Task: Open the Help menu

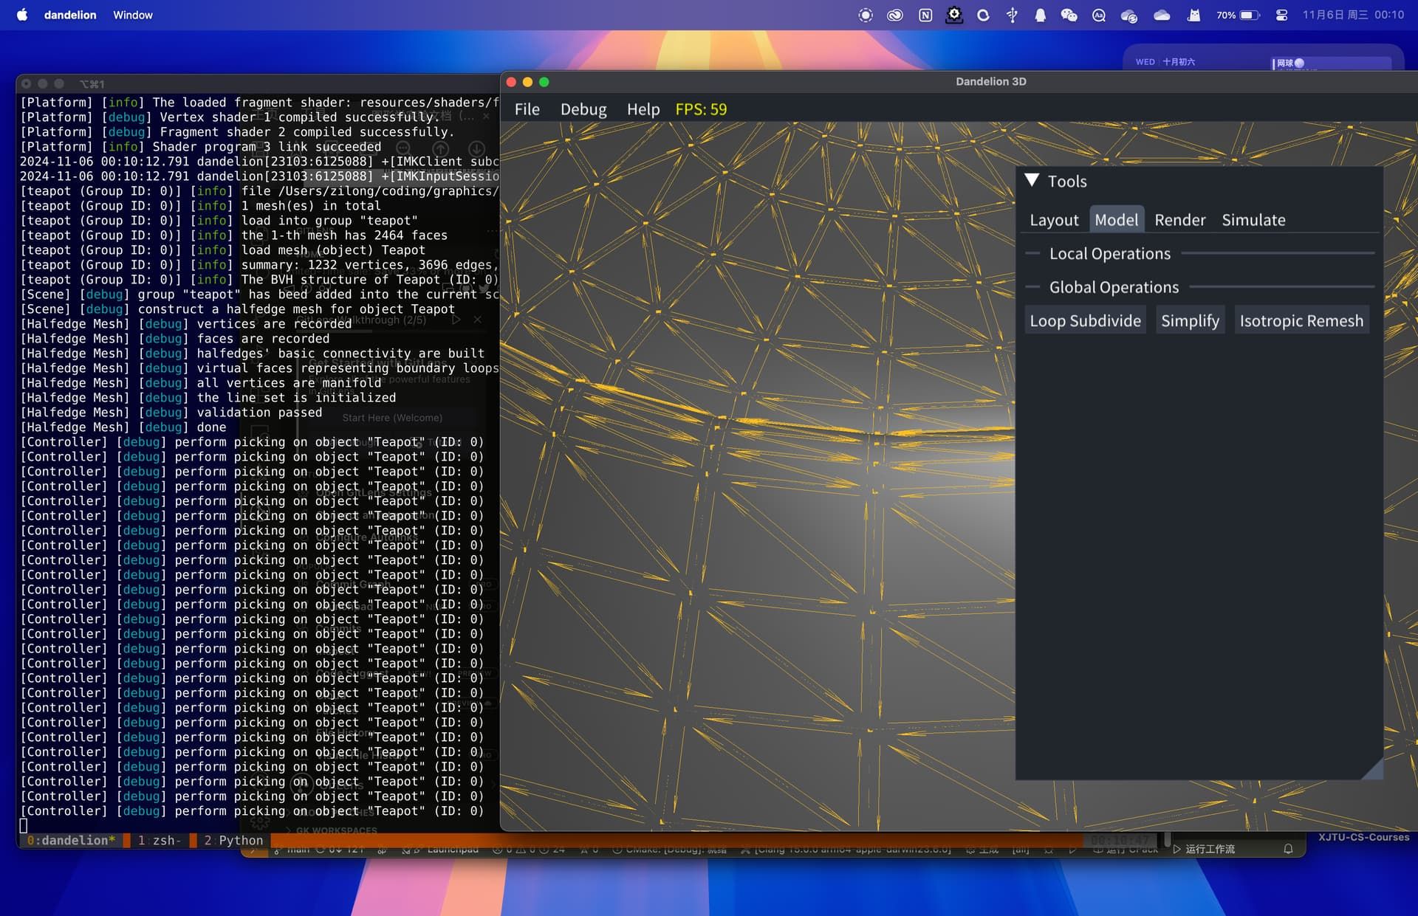Action: point(643,109)
